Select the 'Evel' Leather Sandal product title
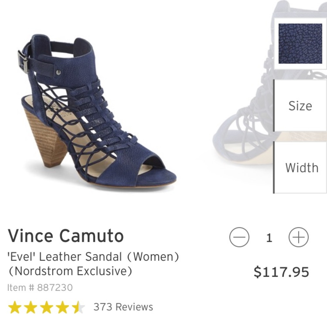Screen dimensions: 327x327 pos(92,257)
